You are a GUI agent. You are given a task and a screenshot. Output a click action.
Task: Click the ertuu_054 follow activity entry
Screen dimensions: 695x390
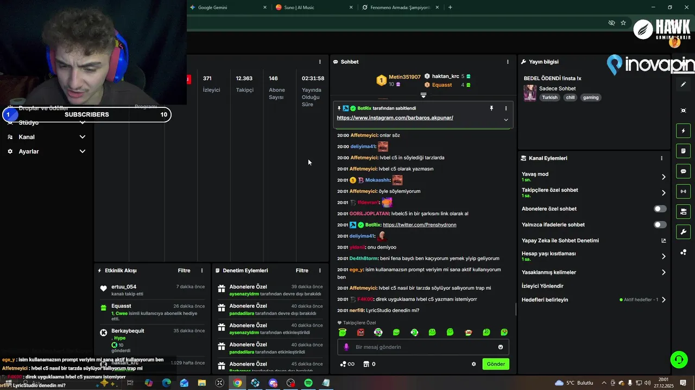(152, 290)
